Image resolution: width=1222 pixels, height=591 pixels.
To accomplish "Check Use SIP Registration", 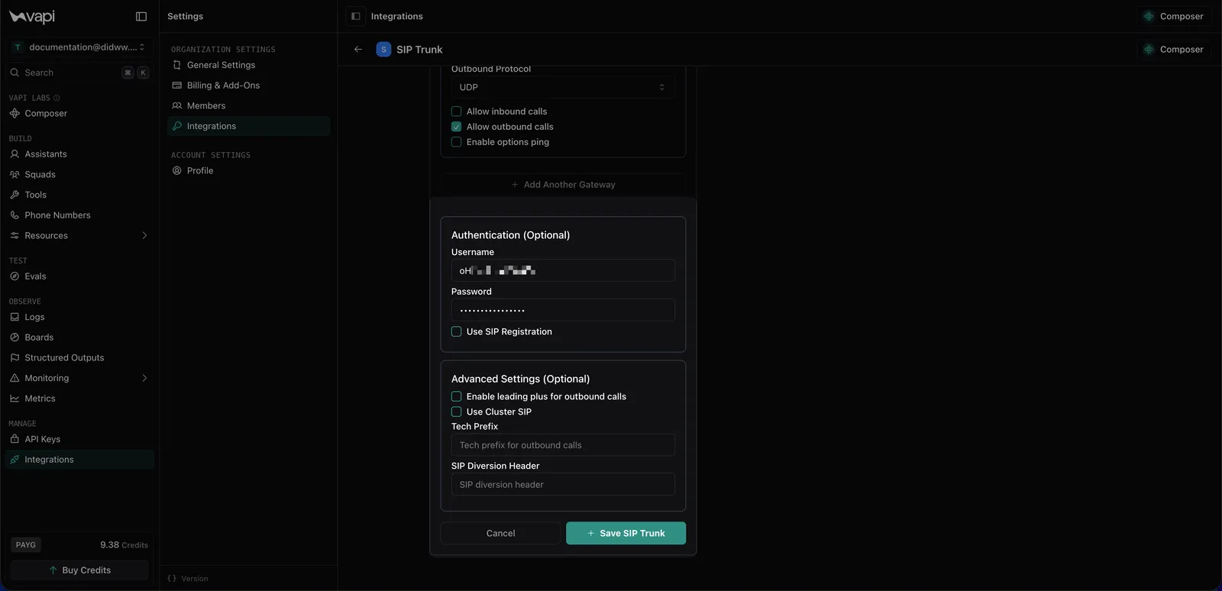I will tap(457, 331).
